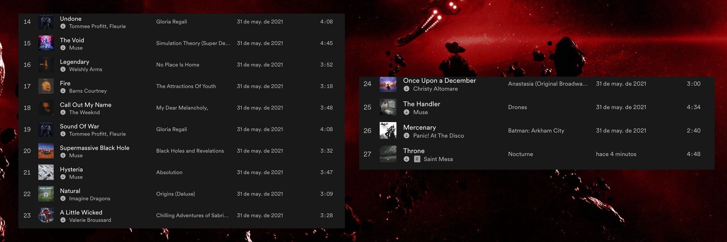Image resolution: width=727 pixels, height=242 pixels.
Task: Open artist Saint Mesa
Action: pyautogui.click(x=438, y=159)
